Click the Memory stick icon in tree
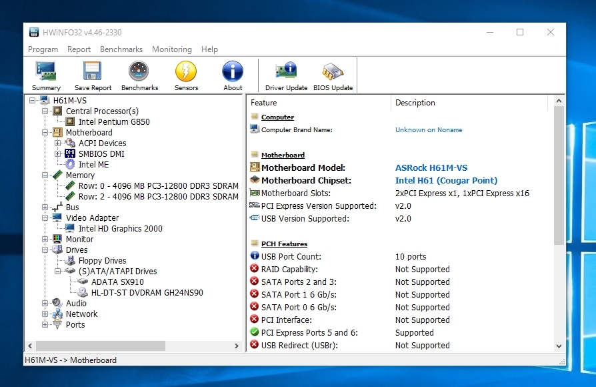 pyautogui.click(x=57, y=175)
